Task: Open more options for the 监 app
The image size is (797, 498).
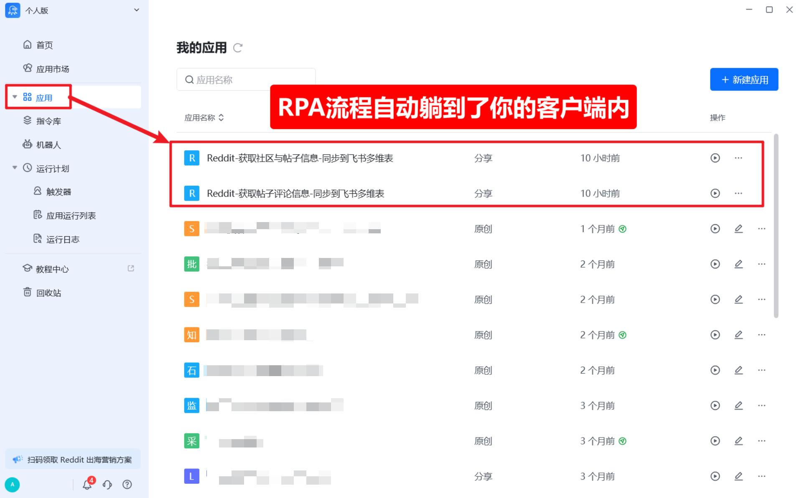Action: pos(761,405)
